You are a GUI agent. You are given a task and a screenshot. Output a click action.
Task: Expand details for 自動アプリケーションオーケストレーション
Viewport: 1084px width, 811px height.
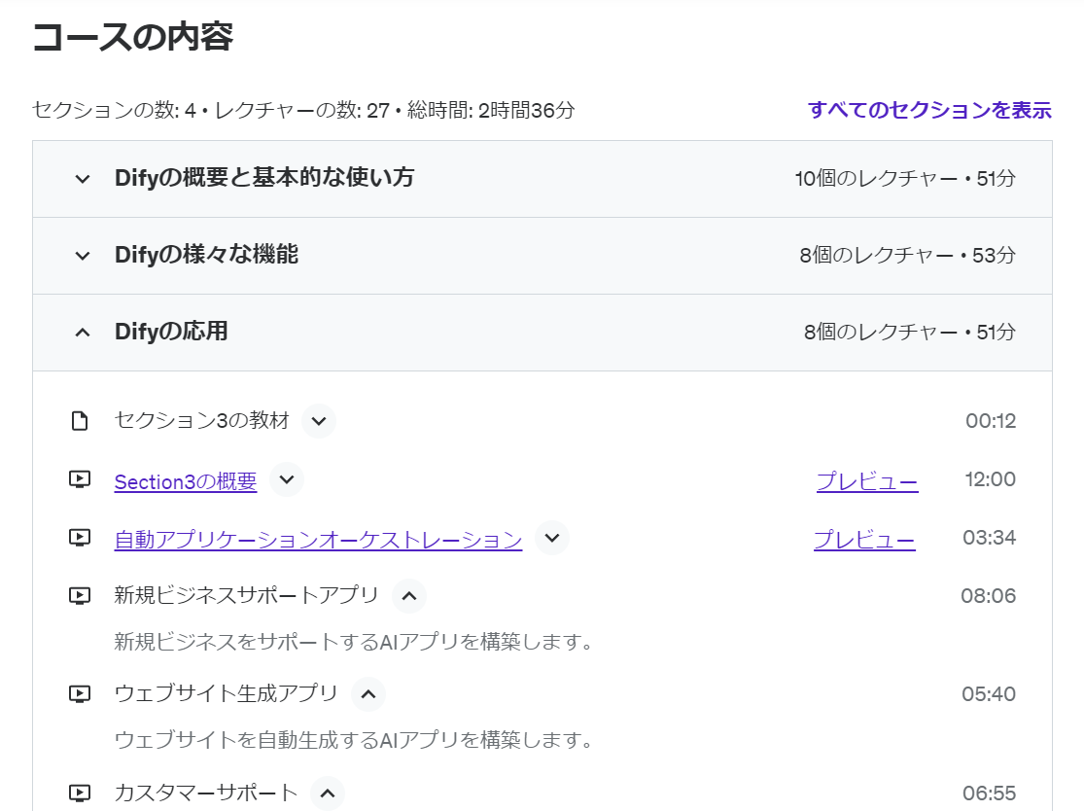551,538
